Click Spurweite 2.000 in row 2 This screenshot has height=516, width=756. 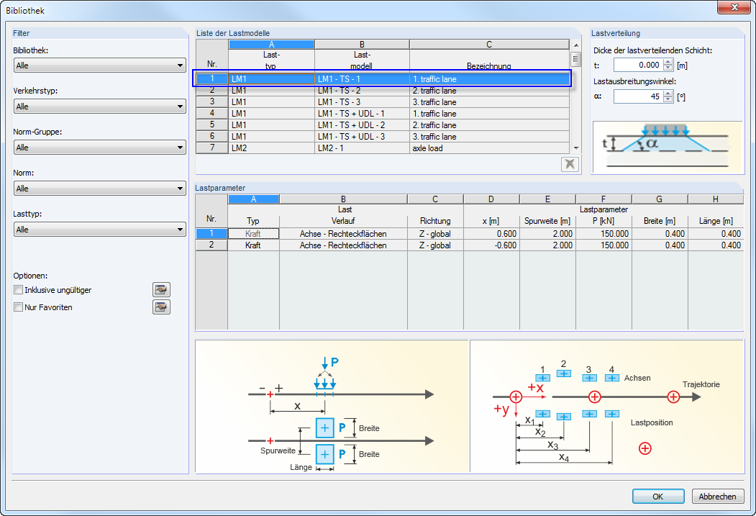(x=547, y=245)
